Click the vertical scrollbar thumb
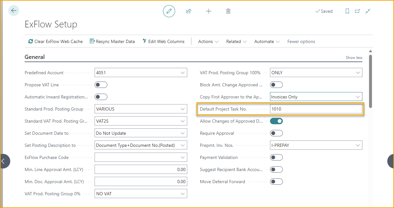Image resolution: width=394 pixels, height=208 pixels. pyautogui.click(x=370, y=81)
